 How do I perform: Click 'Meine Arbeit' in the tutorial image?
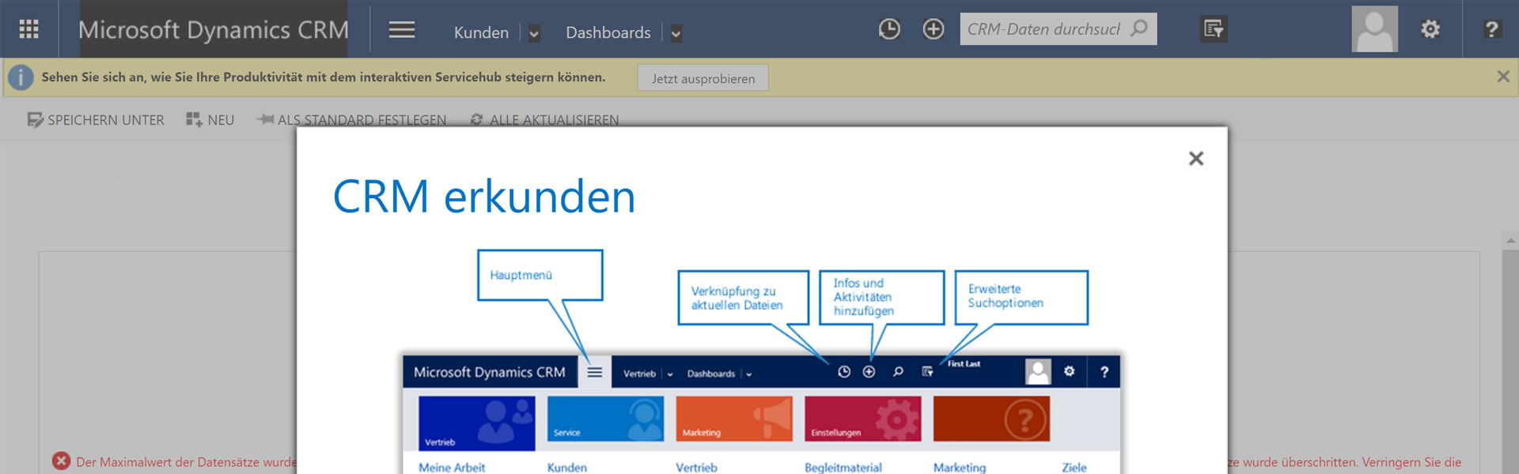tap(452, 467)
